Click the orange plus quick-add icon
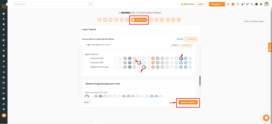Viewport: 272px width, 124px height. pyautogui.click(x=233, y=4)
